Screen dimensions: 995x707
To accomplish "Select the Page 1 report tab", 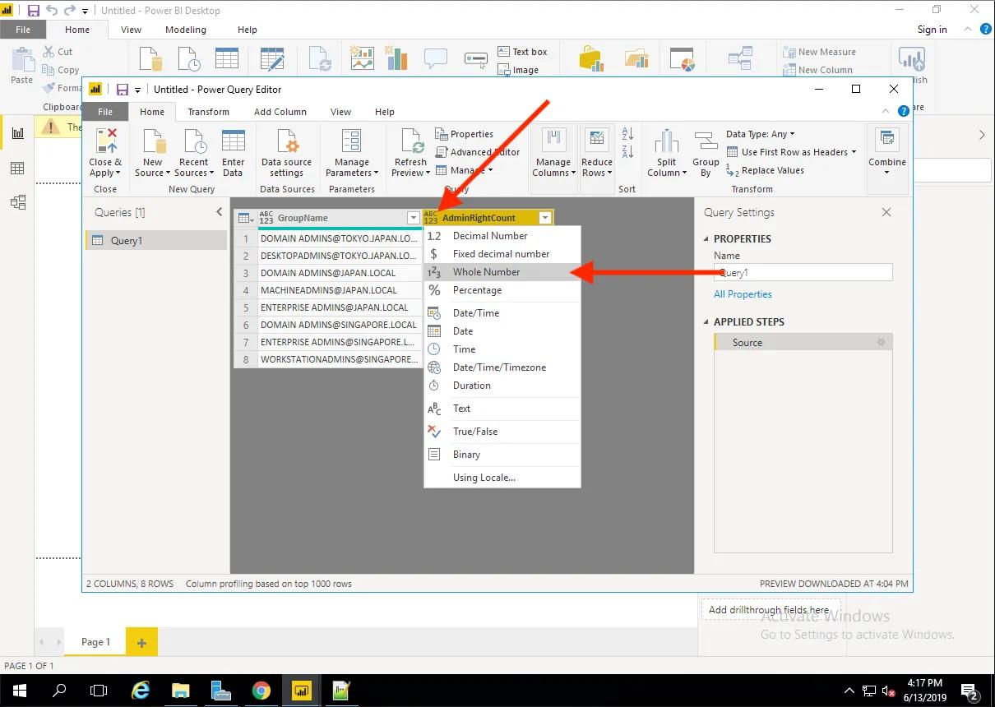I will point(95,642).
